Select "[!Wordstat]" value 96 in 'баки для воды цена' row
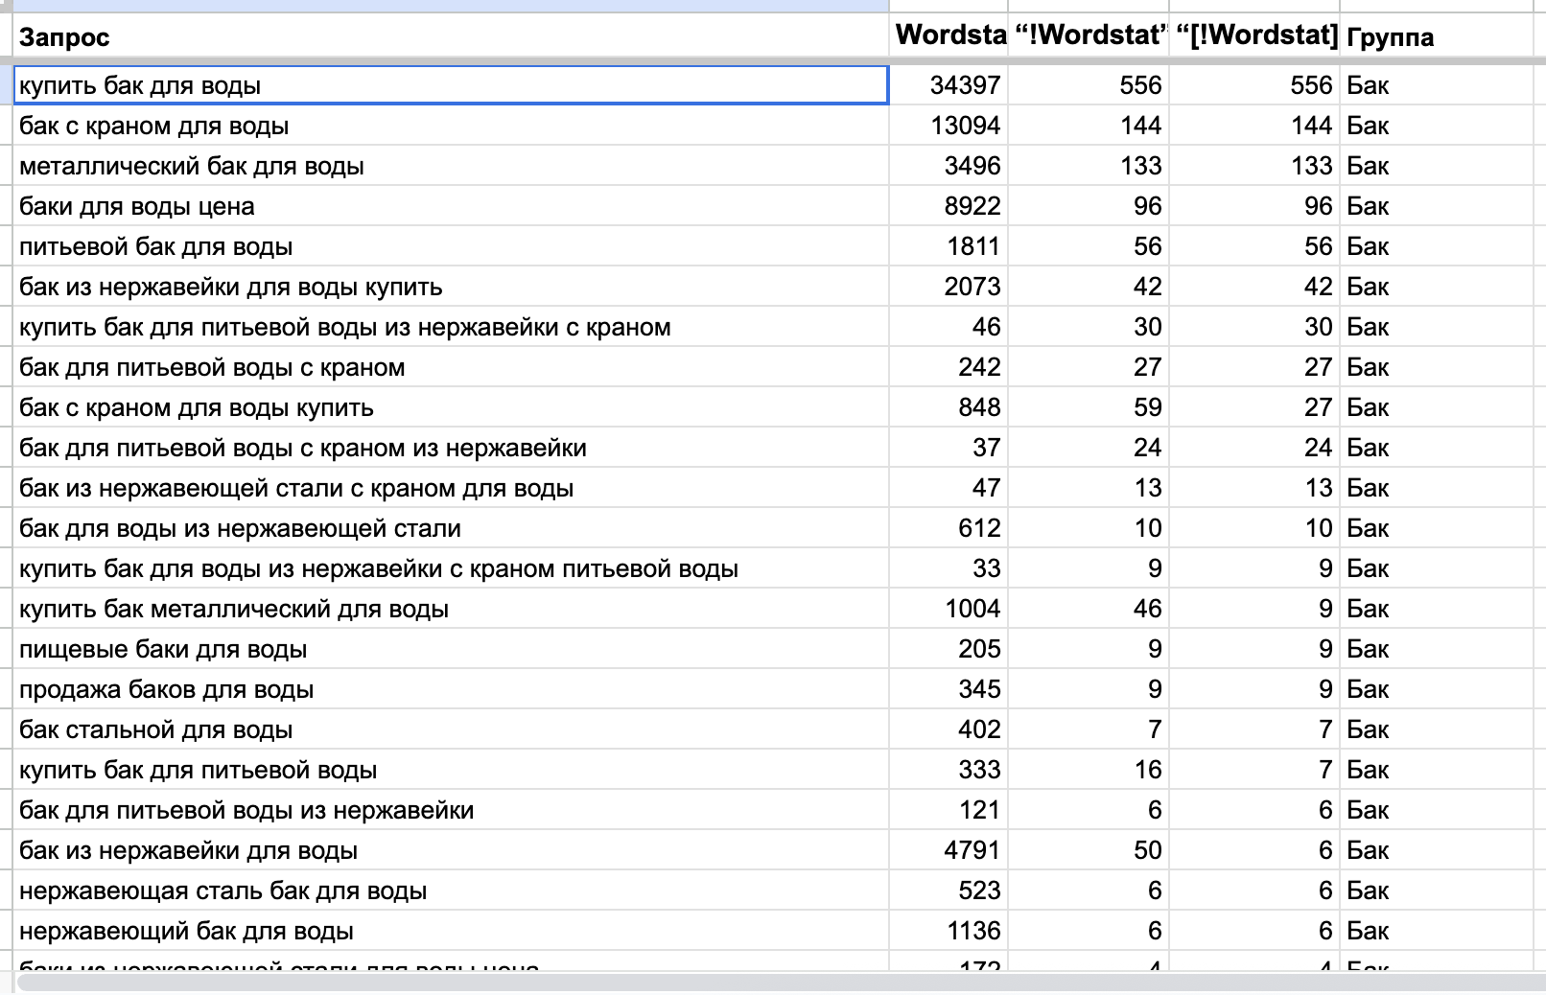The image size is (1546, 995). pos(1254,206)
